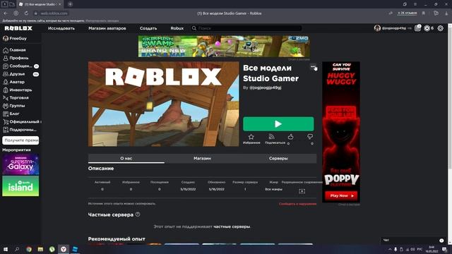Switch to the Магазин tab
452x254 pixels.
tap(203, 158)
